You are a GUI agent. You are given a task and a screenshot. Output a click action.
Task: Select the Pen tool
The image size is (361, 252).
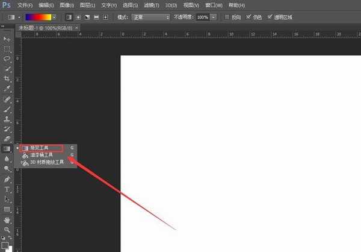point(7,179)
